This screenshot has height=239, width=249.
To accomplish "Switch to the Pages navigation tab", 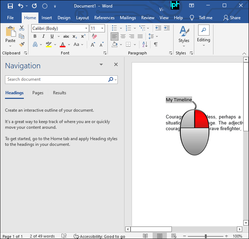I will (x=38, y=93).
